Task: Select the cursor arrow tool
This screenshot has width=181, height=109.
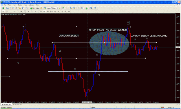Action: point(3,12)
